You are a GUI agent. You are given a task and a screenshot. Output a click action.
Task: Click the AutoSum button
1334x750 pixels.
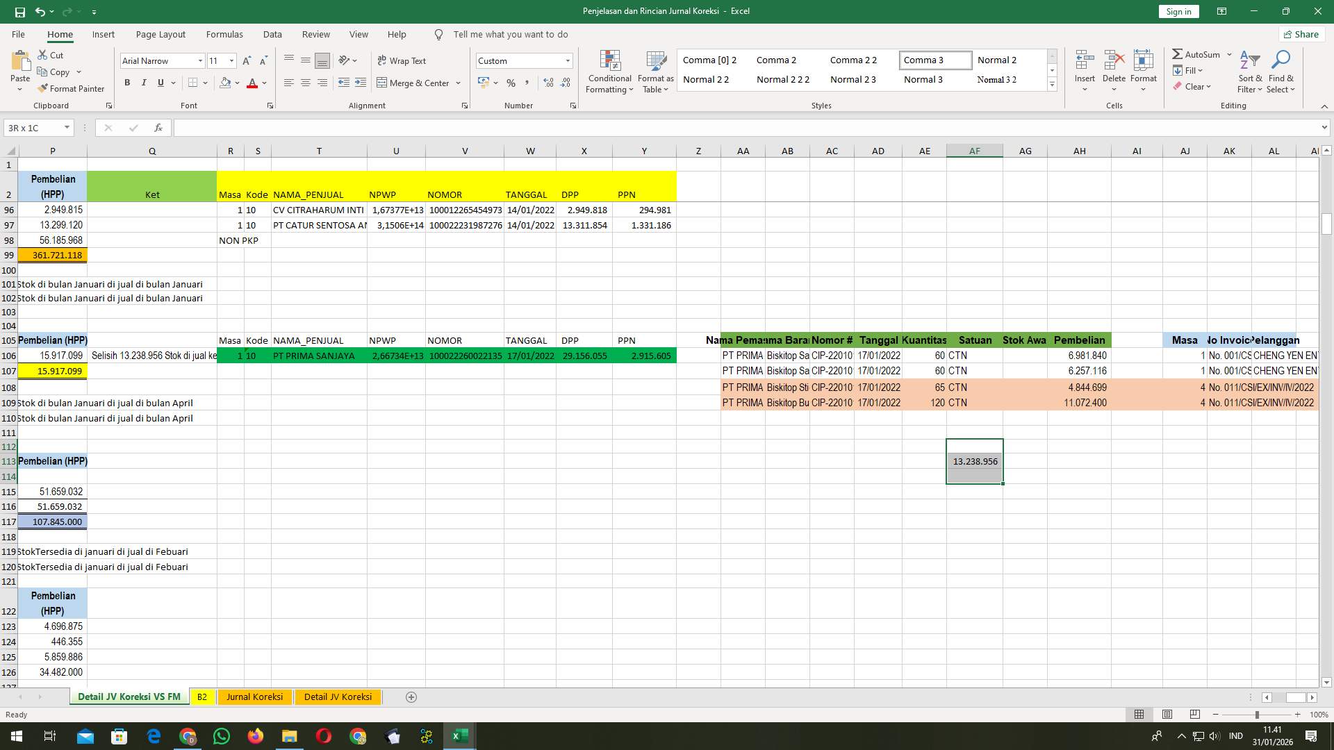tap(1198, 53)
